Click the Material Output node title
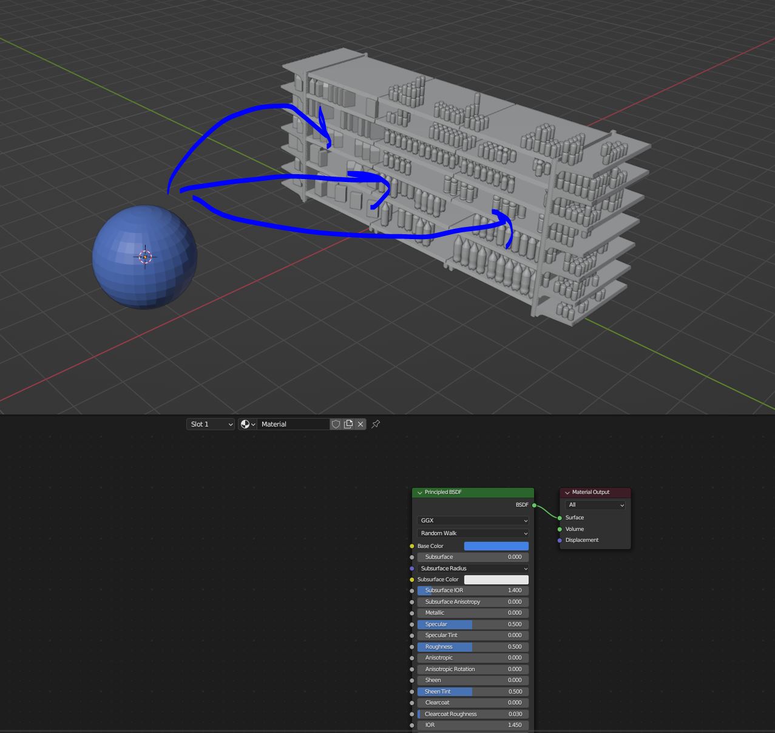775x733 pixels. click(591, 492)
